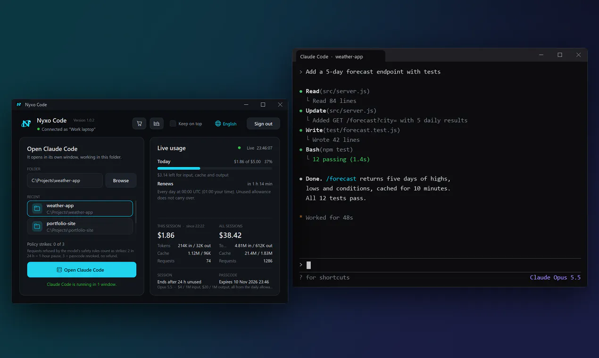Launch with the Open Claude Code button

(x=82, y=270)
